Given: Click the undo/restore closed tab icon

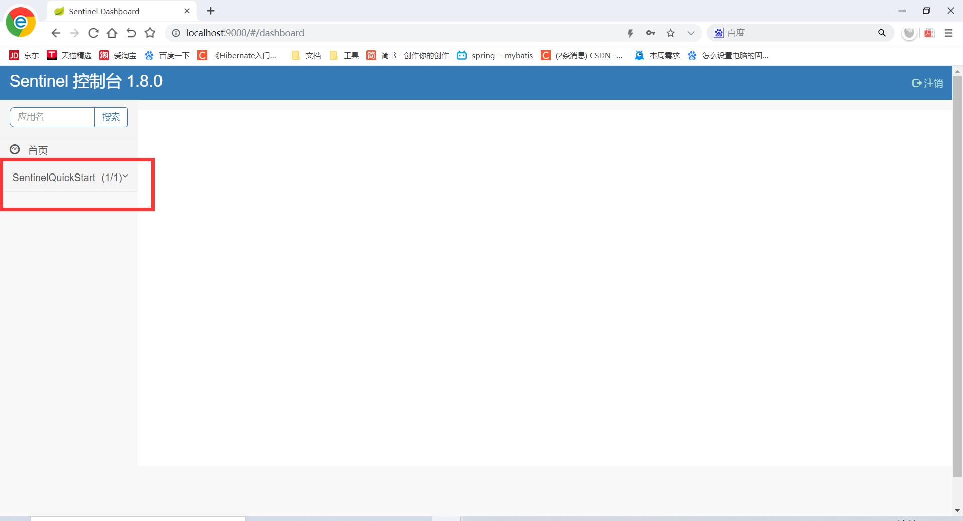Looking at the screenshot, I should [131, 33].
